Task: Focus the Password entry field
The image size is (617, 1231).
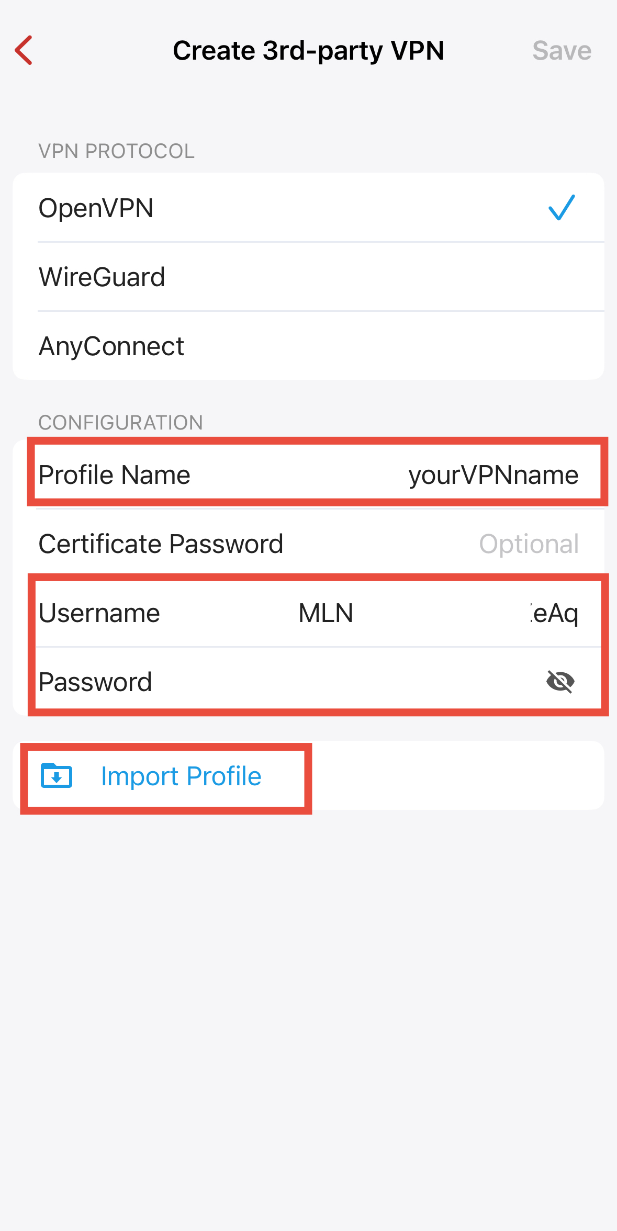Action: point(345,682)
